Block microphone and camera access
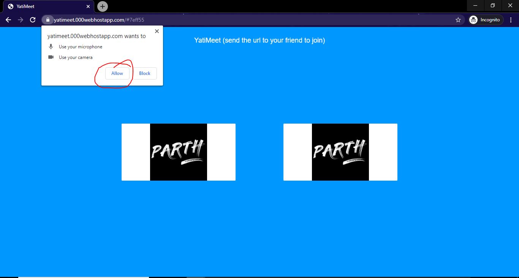 point(145,73)
